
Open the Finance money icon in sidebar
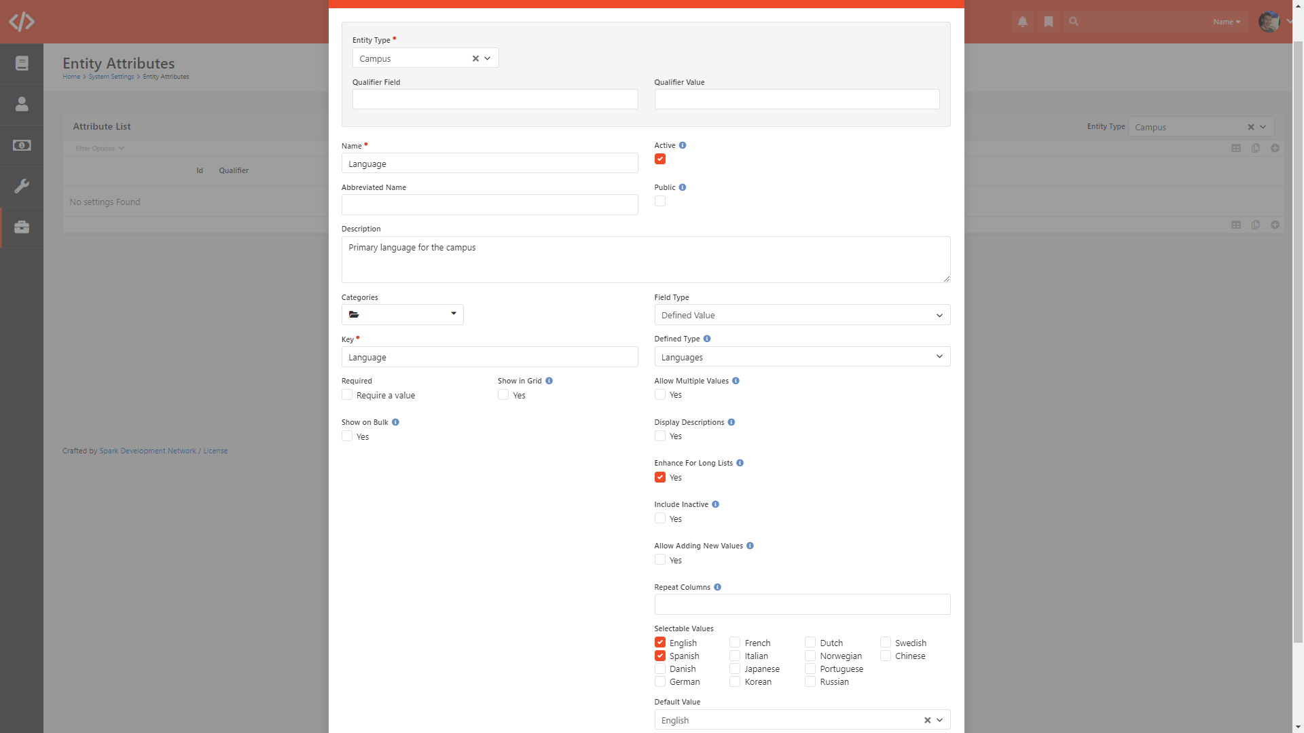22,145
